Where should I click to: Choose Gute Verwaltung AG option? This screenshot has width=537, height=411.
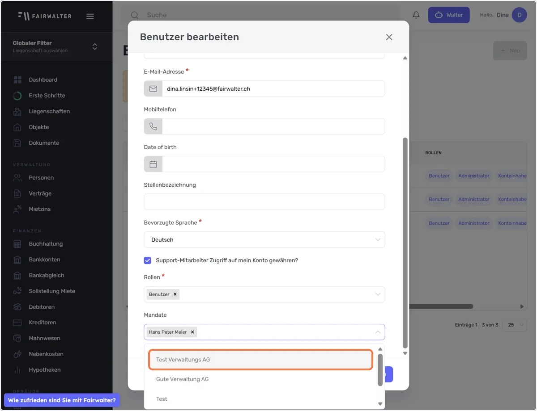[x=260, y=379]
